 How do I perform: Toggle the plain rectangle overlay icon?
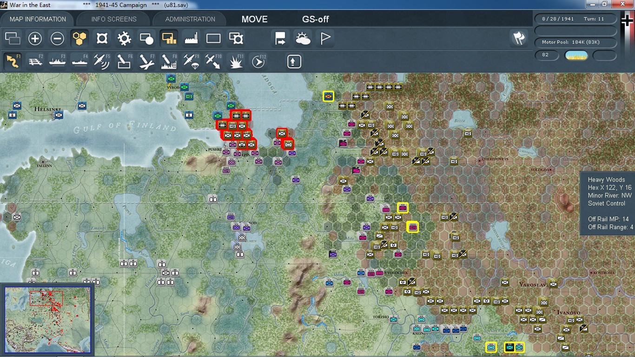point(213,38)
